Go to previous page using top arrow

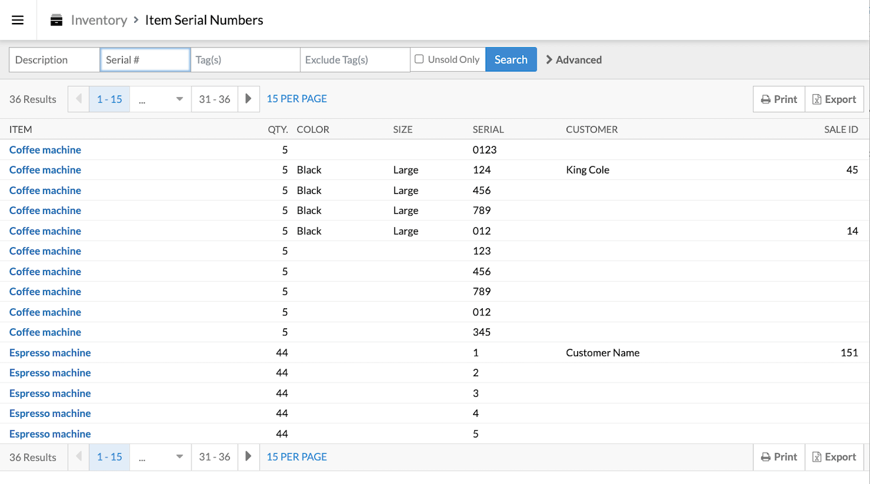click(79, 99)
